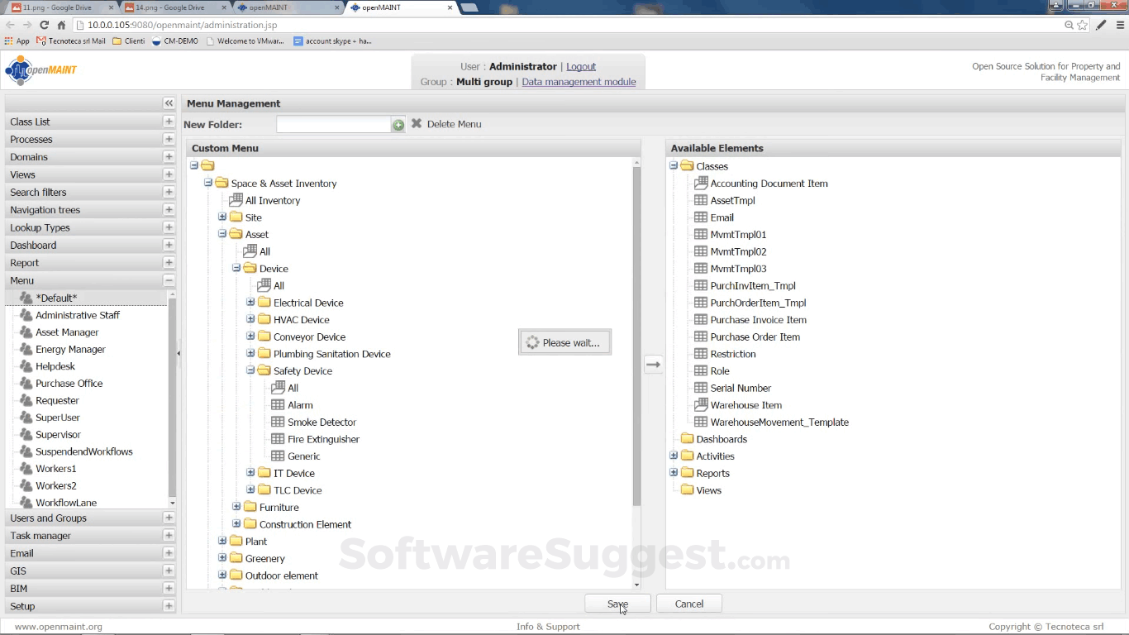This screenshot has width=1129, height=635.
Task: Click the Smoke Detector class icon
Action: click(x=279, y=422)
